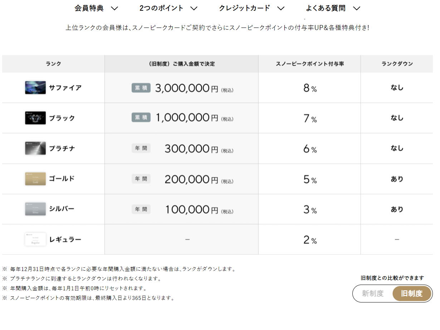The image size is (440, 330).
Task: Switch to 新制度 view
Action: 373,294
